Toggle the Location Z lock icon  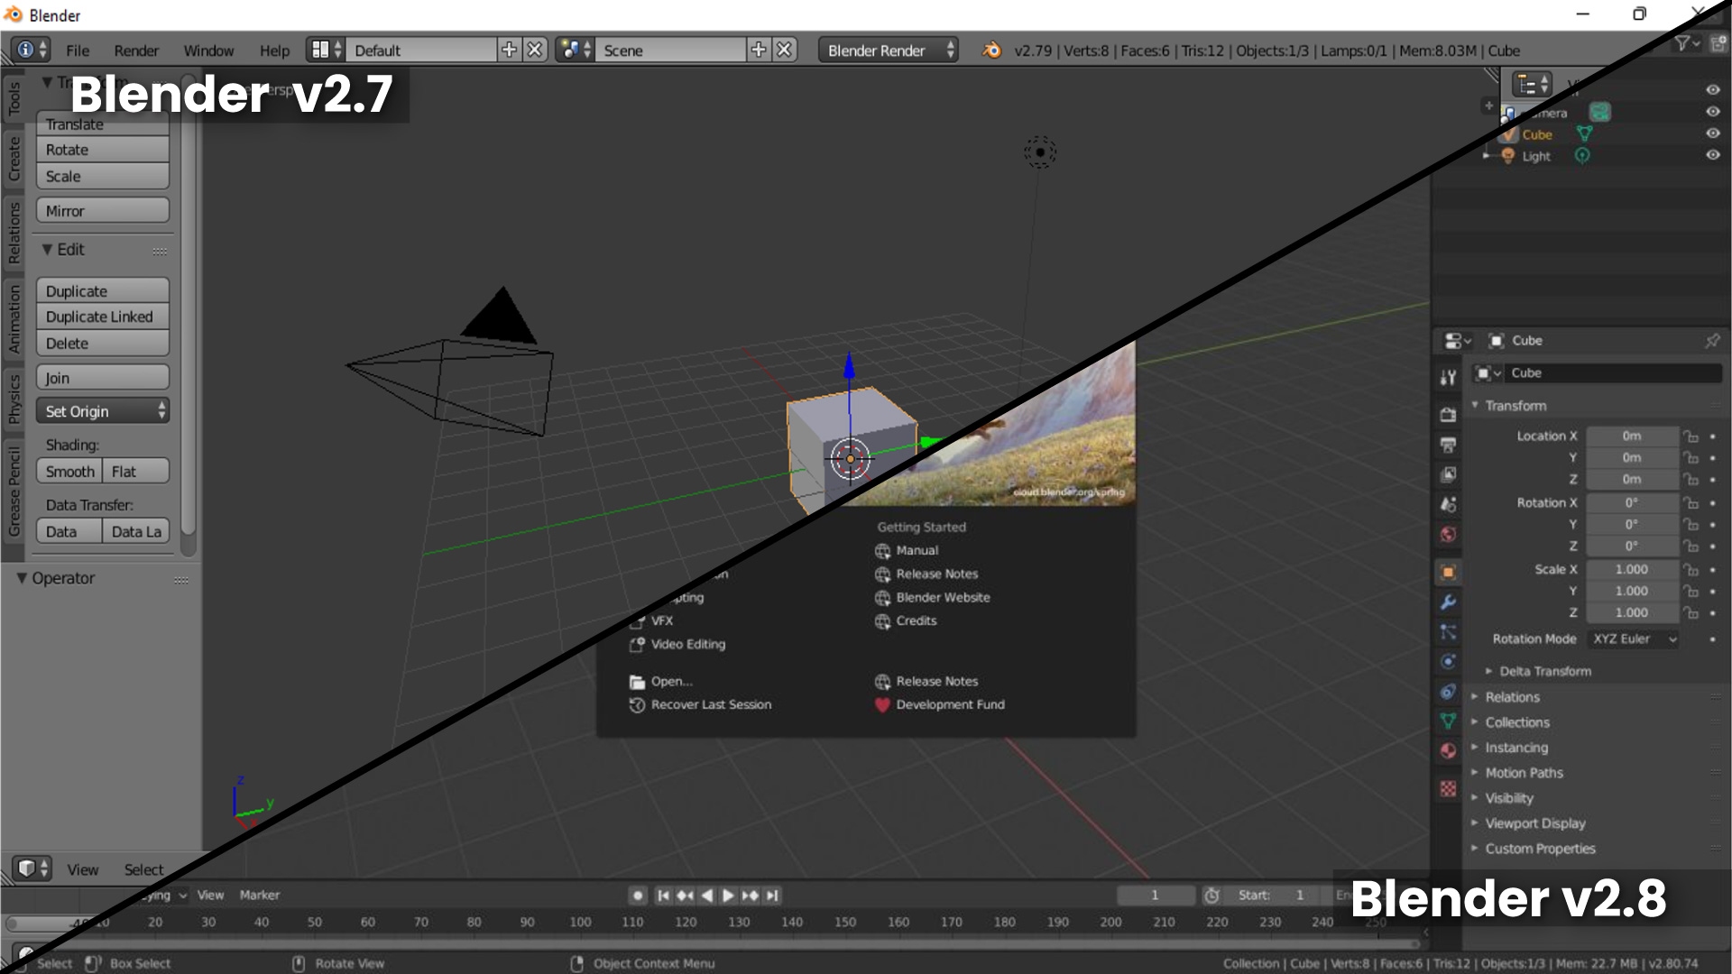coord(1691,480)
